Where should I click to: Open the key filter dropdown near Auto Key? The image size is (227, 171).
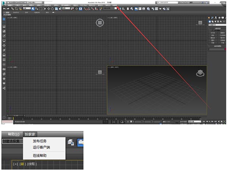[x=194, y=122]
